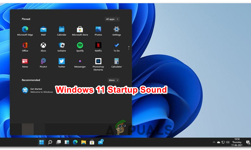This screenshot has width=251, height=150.
Task: Open File Explorer on taskbar
Action: click(x=84, y=142)
